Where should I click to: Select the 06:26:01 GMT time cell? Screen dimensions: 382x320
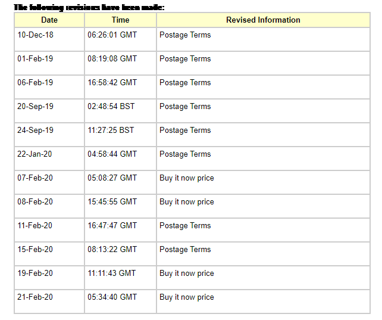click(120, 39)
